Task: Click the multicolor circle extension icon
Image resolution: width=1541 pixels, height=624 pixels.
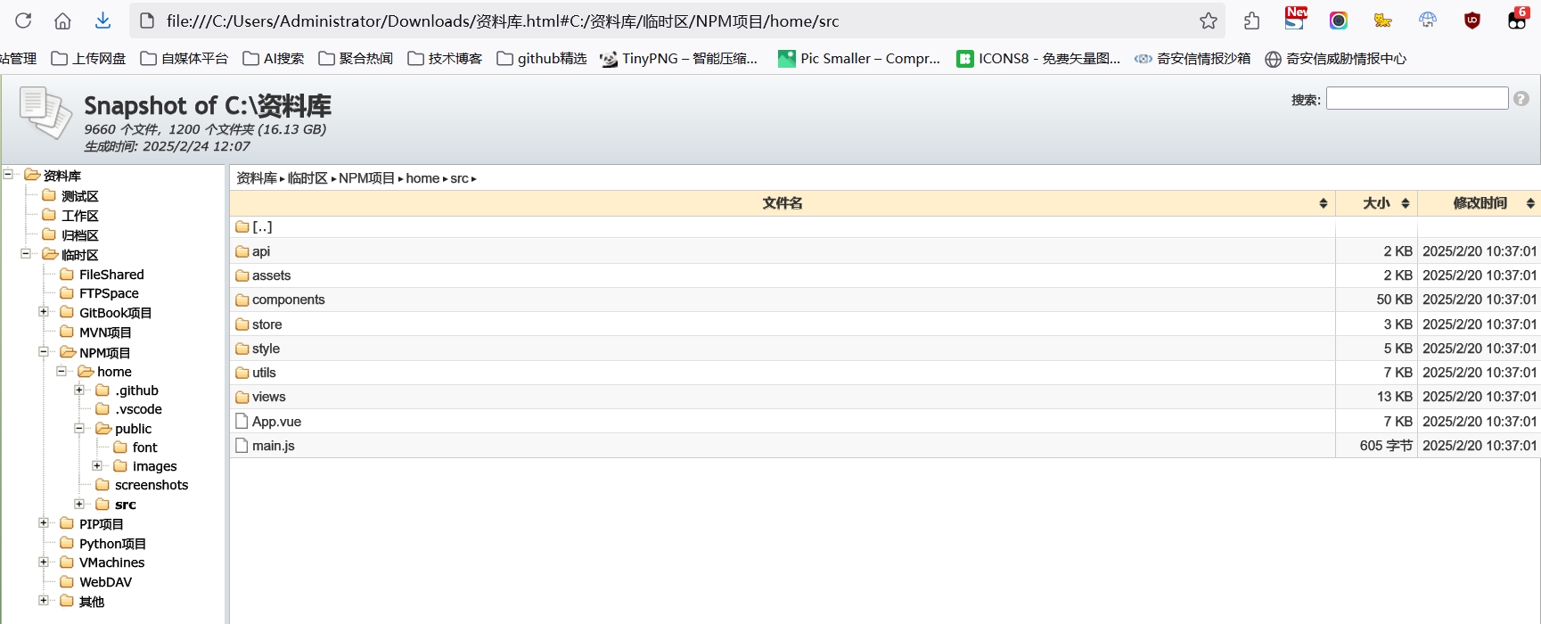Action: coord(1338,21)
